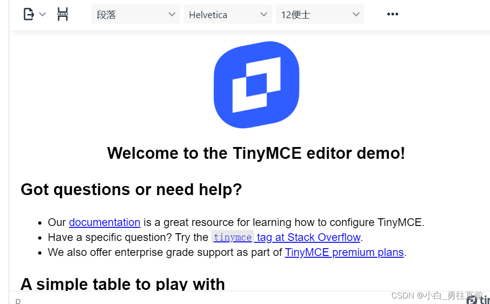Select the p element in the status bar path
Screen dimensions: 490x304
coord(17,300)
